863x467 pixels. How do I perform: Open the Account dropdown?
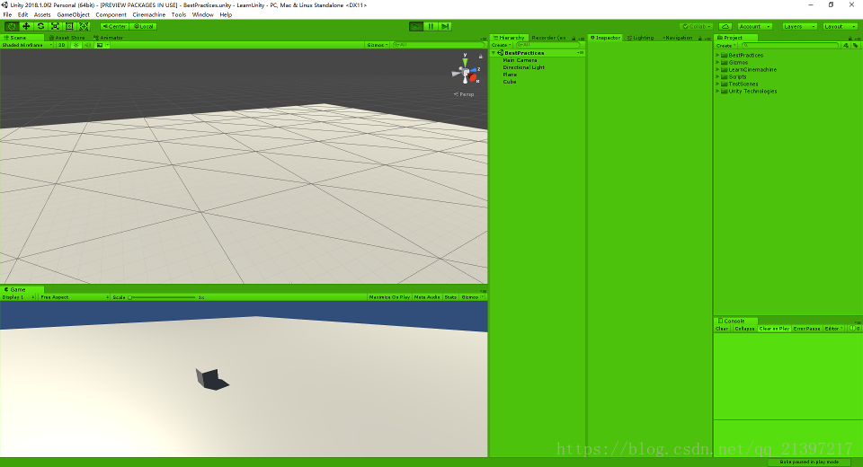[754, 26]
